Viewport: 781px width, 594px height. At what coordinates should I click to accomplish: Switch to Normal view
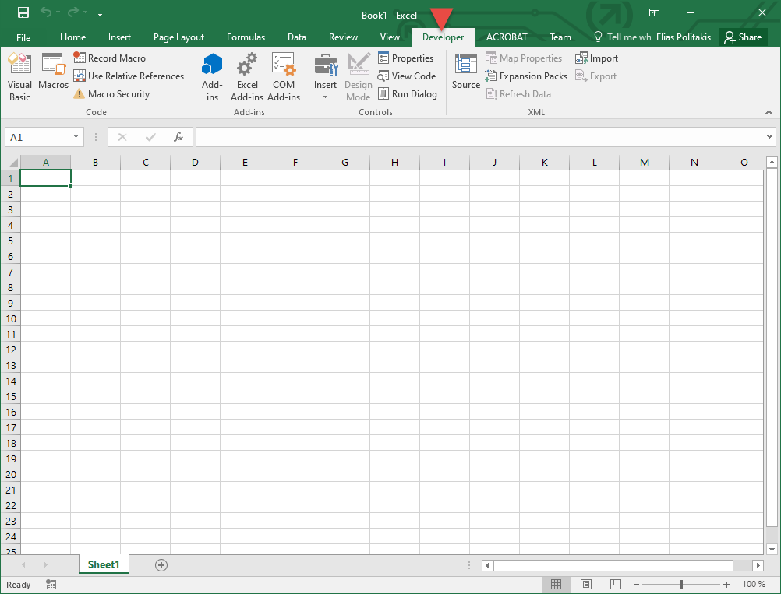click(556, 585)
